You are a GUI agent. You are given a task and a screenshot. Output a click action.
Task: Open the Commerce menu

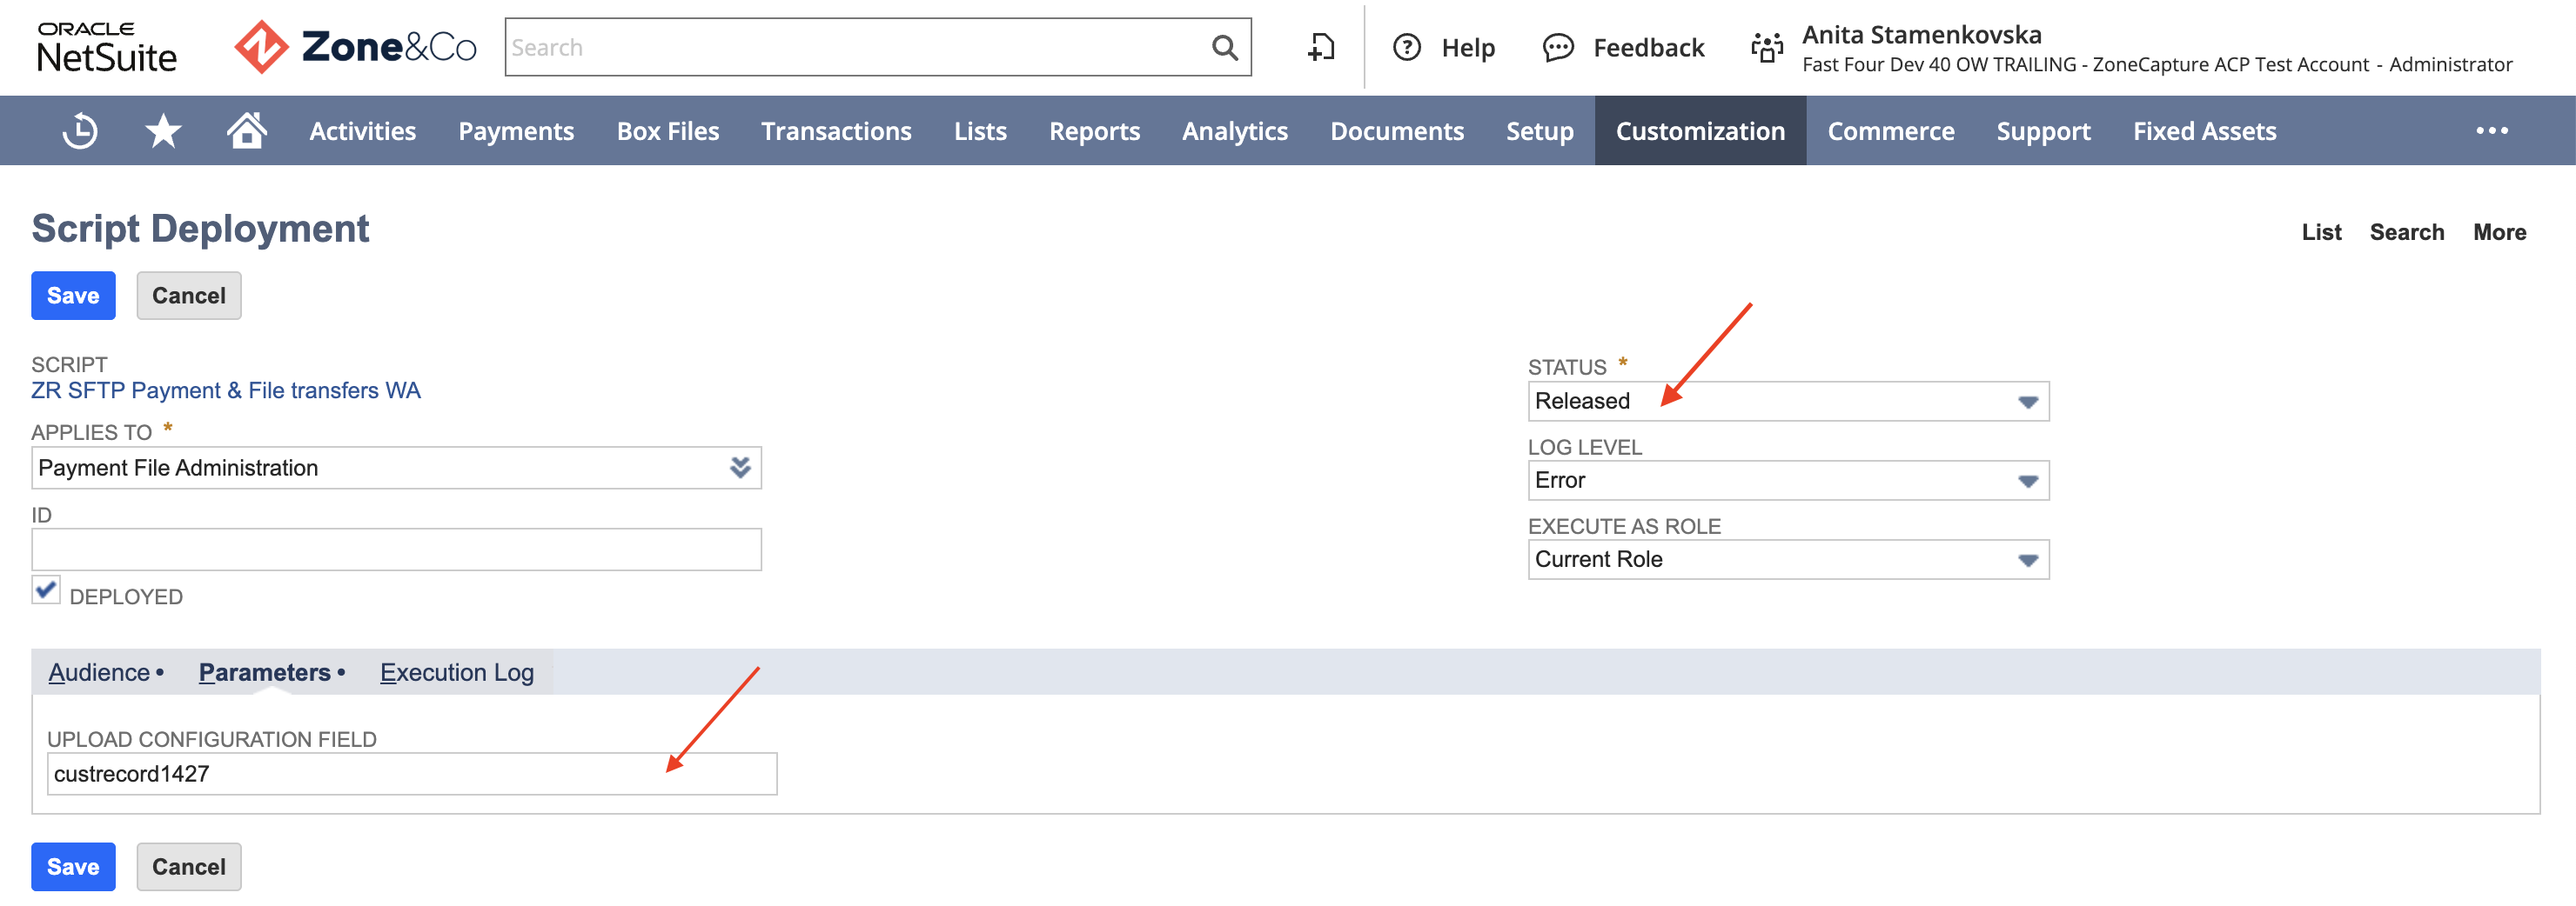[x=1890, y=130]
